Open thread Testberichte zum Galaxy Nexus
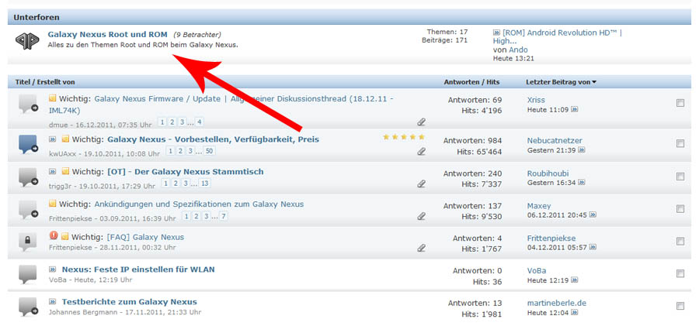 coord(129,302)
